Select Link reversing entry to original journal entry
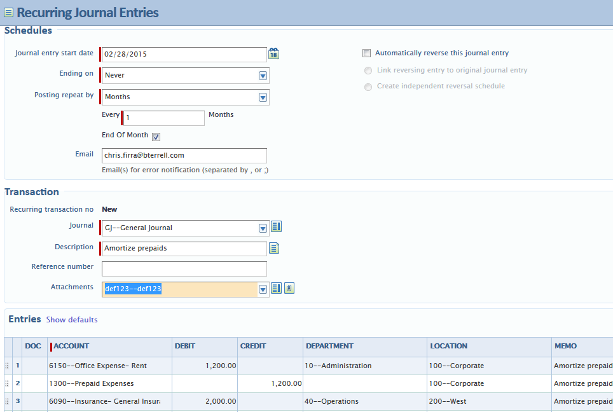This screenshot has width=613, height=412. pos(368,71)
